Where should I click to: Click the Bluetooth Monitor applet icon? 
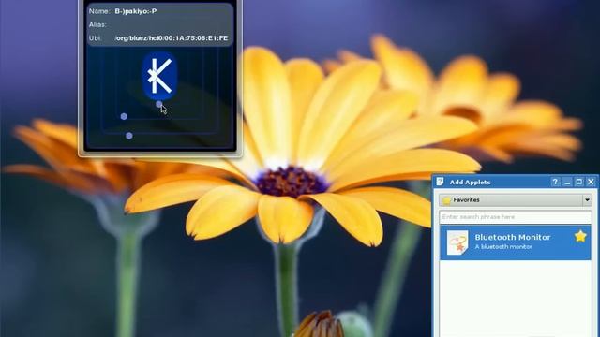457,242
